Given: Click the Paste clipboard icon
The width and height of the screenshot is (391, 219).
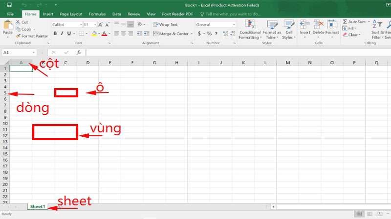Looking at the screenshot, I should tap(8, 25).
